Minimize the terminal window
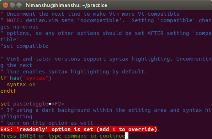The width and height of the screenshot is (212, 139). (x=12, y=5)
